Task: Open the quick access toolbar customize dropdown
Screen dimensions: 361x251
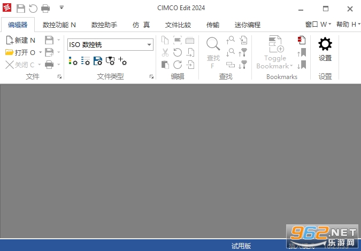Action: pyautogui.click(x=62, y=7)
